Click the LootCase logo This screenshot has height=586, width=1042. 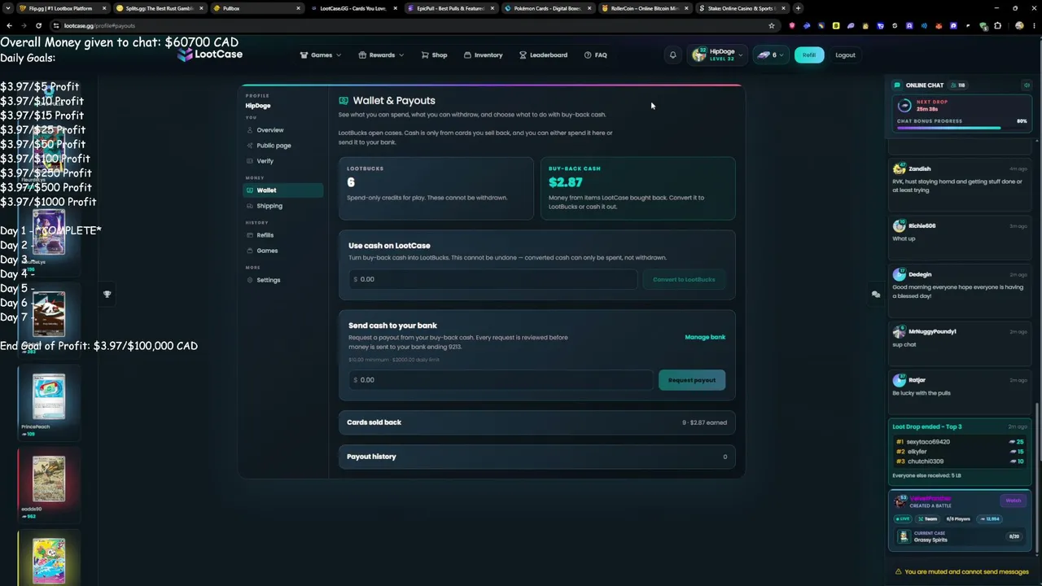pos(209,55)
